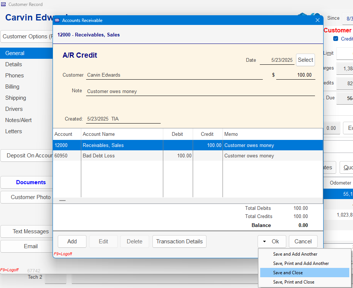
Task: Click the Accounts Receivable title bar icon
Action: [x=57, y=20]
